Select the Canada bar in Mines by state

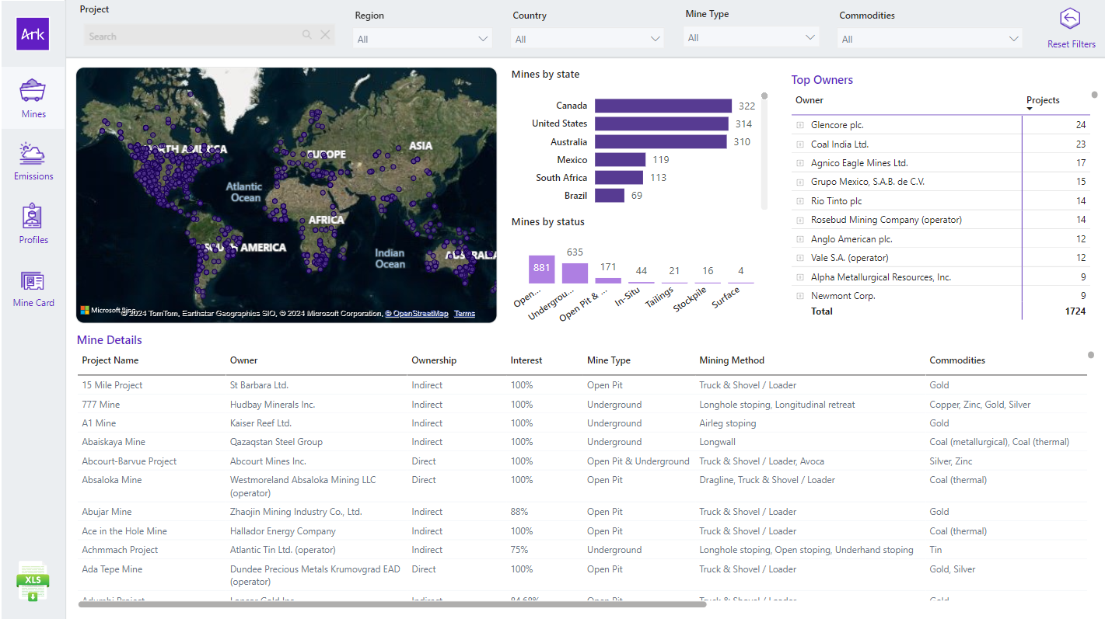tap(663, 106)
